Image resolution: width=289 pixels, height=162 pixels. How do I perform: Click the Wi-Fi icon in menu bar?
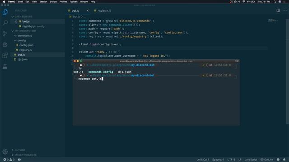(x=244, y=2)
